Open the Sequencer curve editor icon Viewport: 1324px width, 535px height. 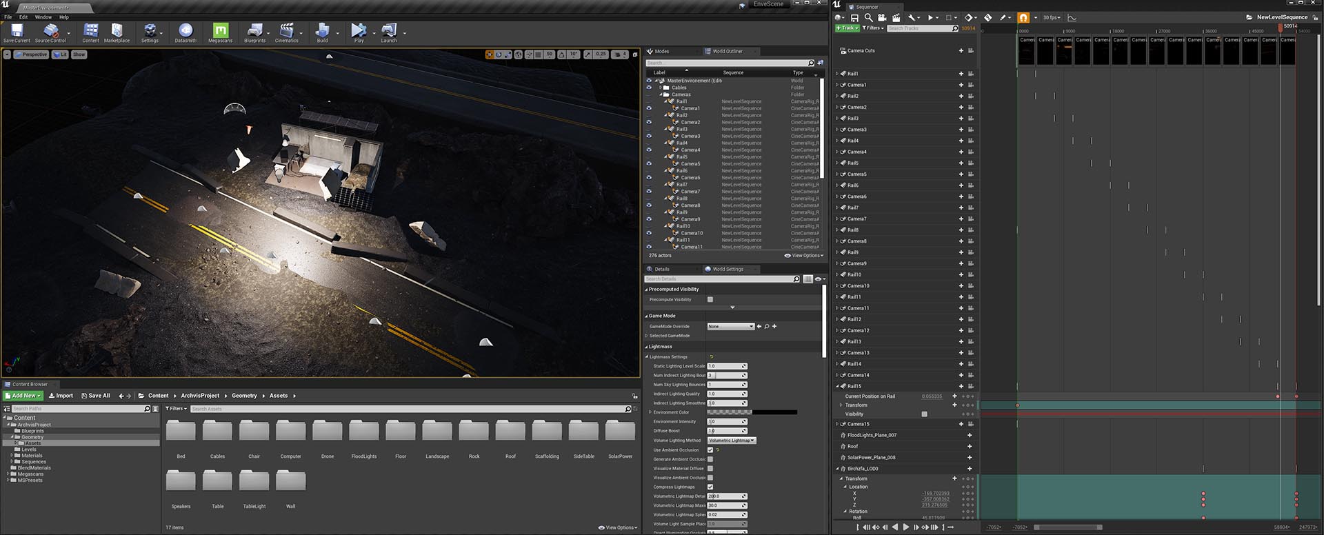click(x=1072, y=18)
